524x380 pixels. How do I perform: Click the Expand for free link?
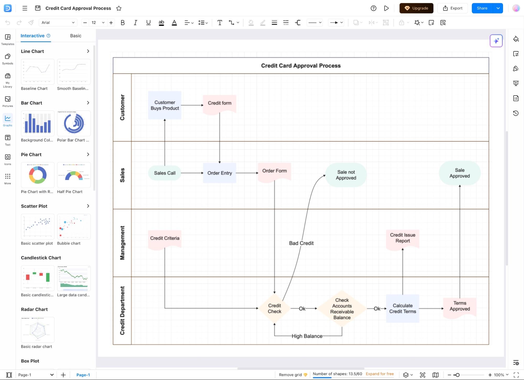pos(379,374)
